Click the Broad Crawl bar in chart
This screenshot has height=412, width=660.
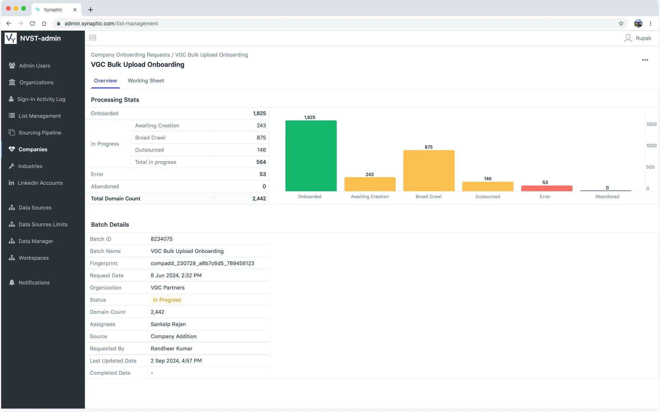[x=429, y=171]
